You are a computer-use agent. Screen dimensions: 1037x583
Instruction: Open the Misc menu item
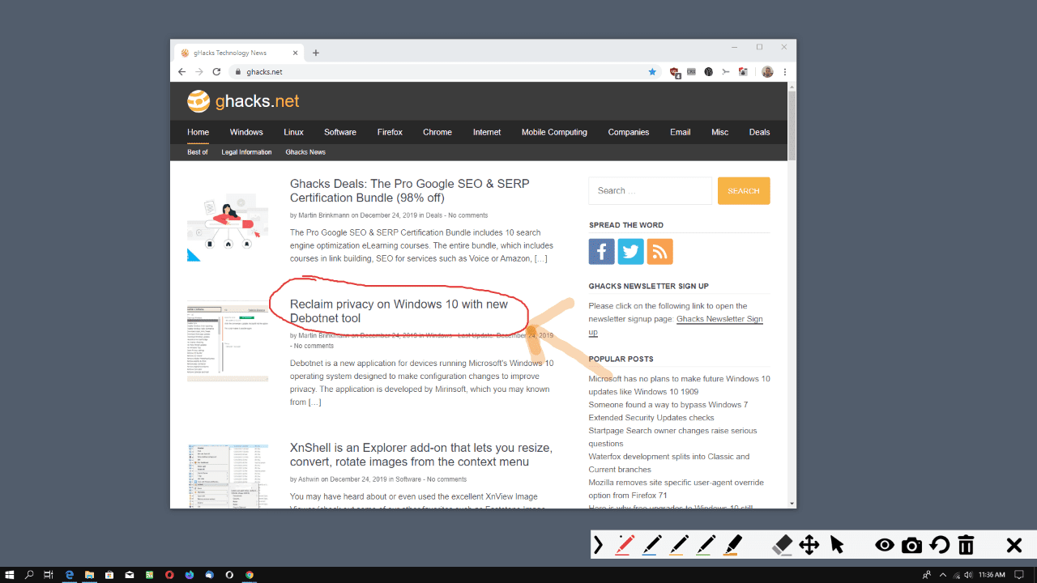point(719,132)
